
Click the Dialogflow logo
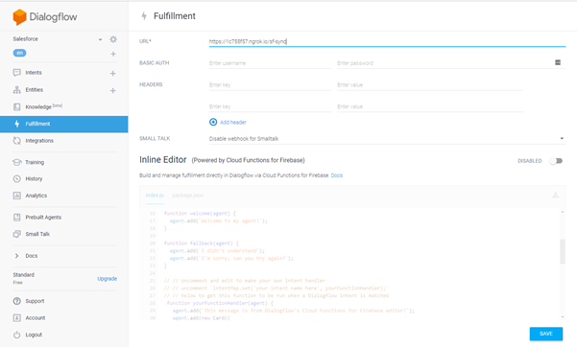(x=45, y=17)
